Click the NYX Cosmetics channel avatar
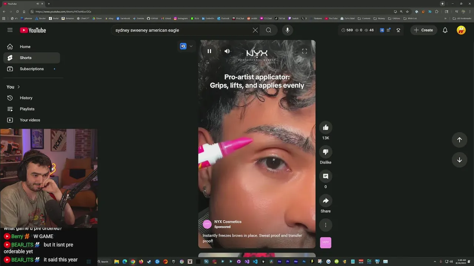Image resolution: width=474 pixels, height=266 pixels. (x=207, y=224)
